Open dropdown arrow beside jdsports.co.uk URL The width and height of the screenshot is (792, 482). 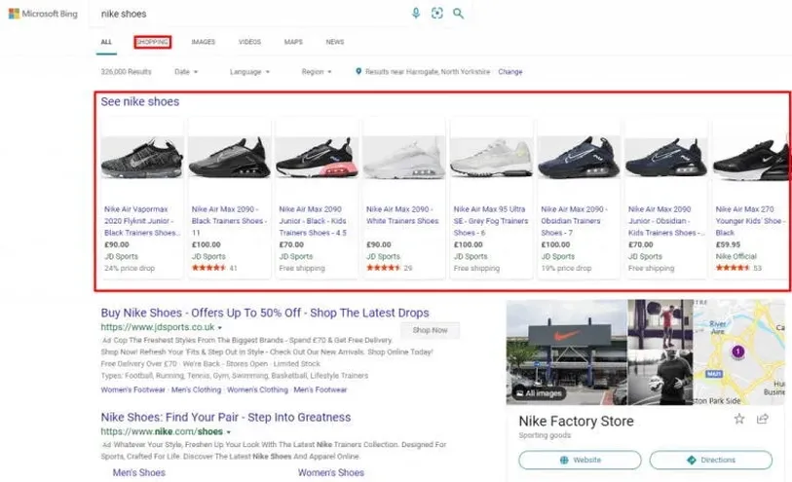tap(220, 327)
